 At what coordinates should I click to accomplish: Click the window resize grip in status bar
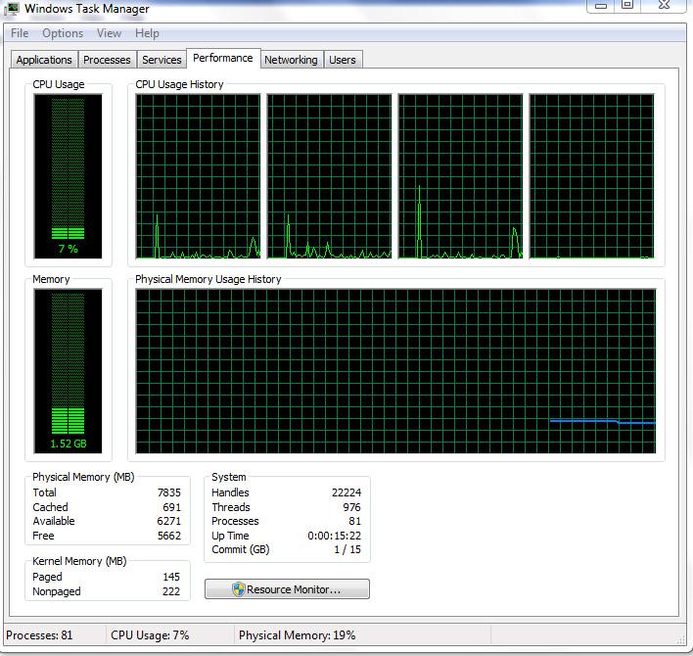point(681,640)
